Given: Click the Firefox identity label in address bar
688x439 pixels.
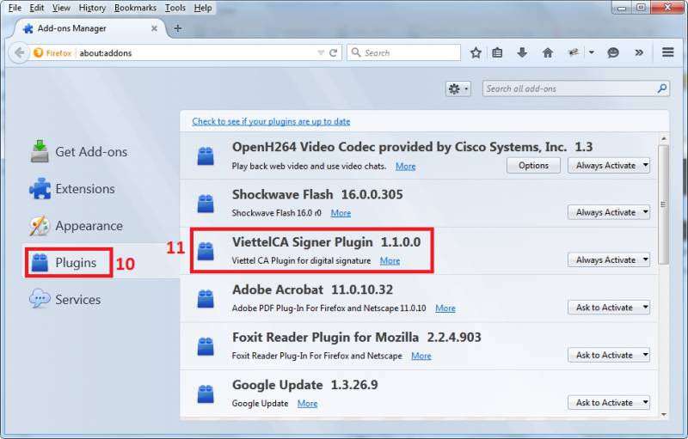Looking at the screenshot, I should (x=52, y=53).
